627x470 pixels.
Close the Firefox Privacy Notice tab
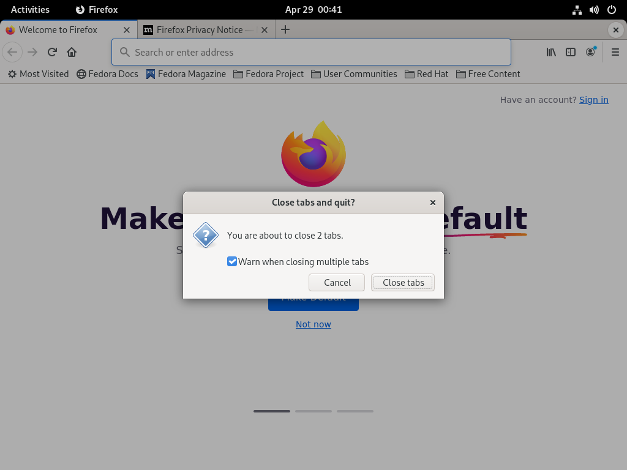point(265,30)
